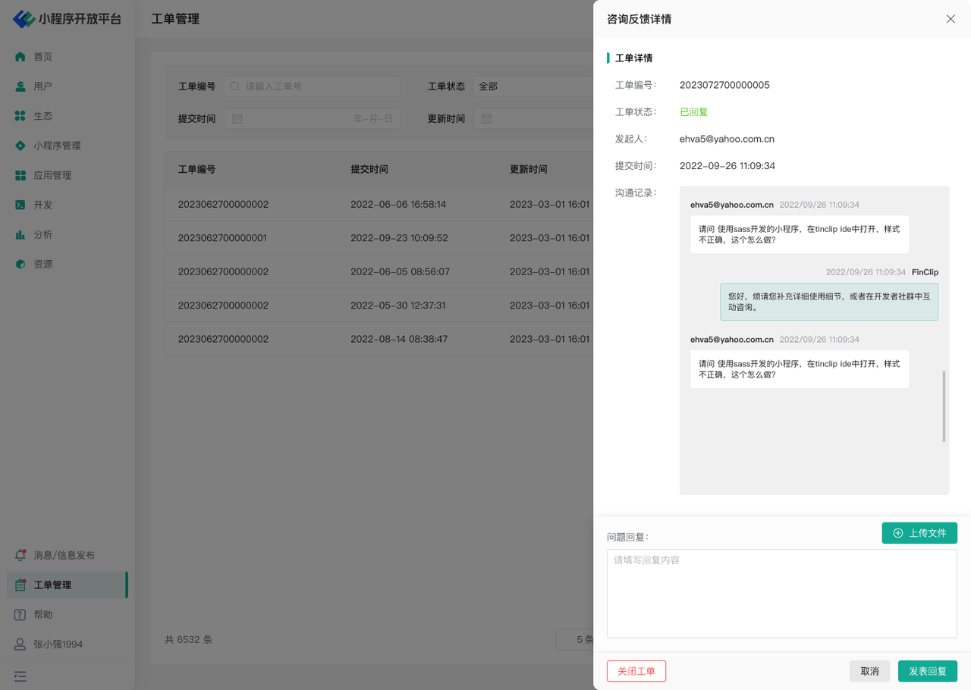The width and height of the screenshot is (971, 690).
Task: Open the 工单状态 dropdown showing 全部
Action: [533, 86]
